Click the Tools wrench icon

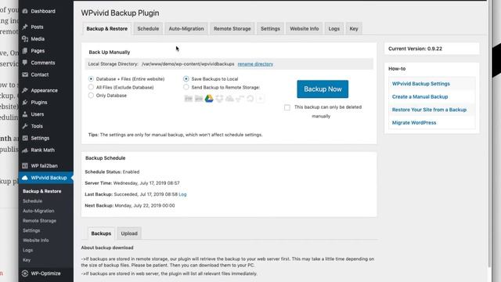tap(25, 126)
